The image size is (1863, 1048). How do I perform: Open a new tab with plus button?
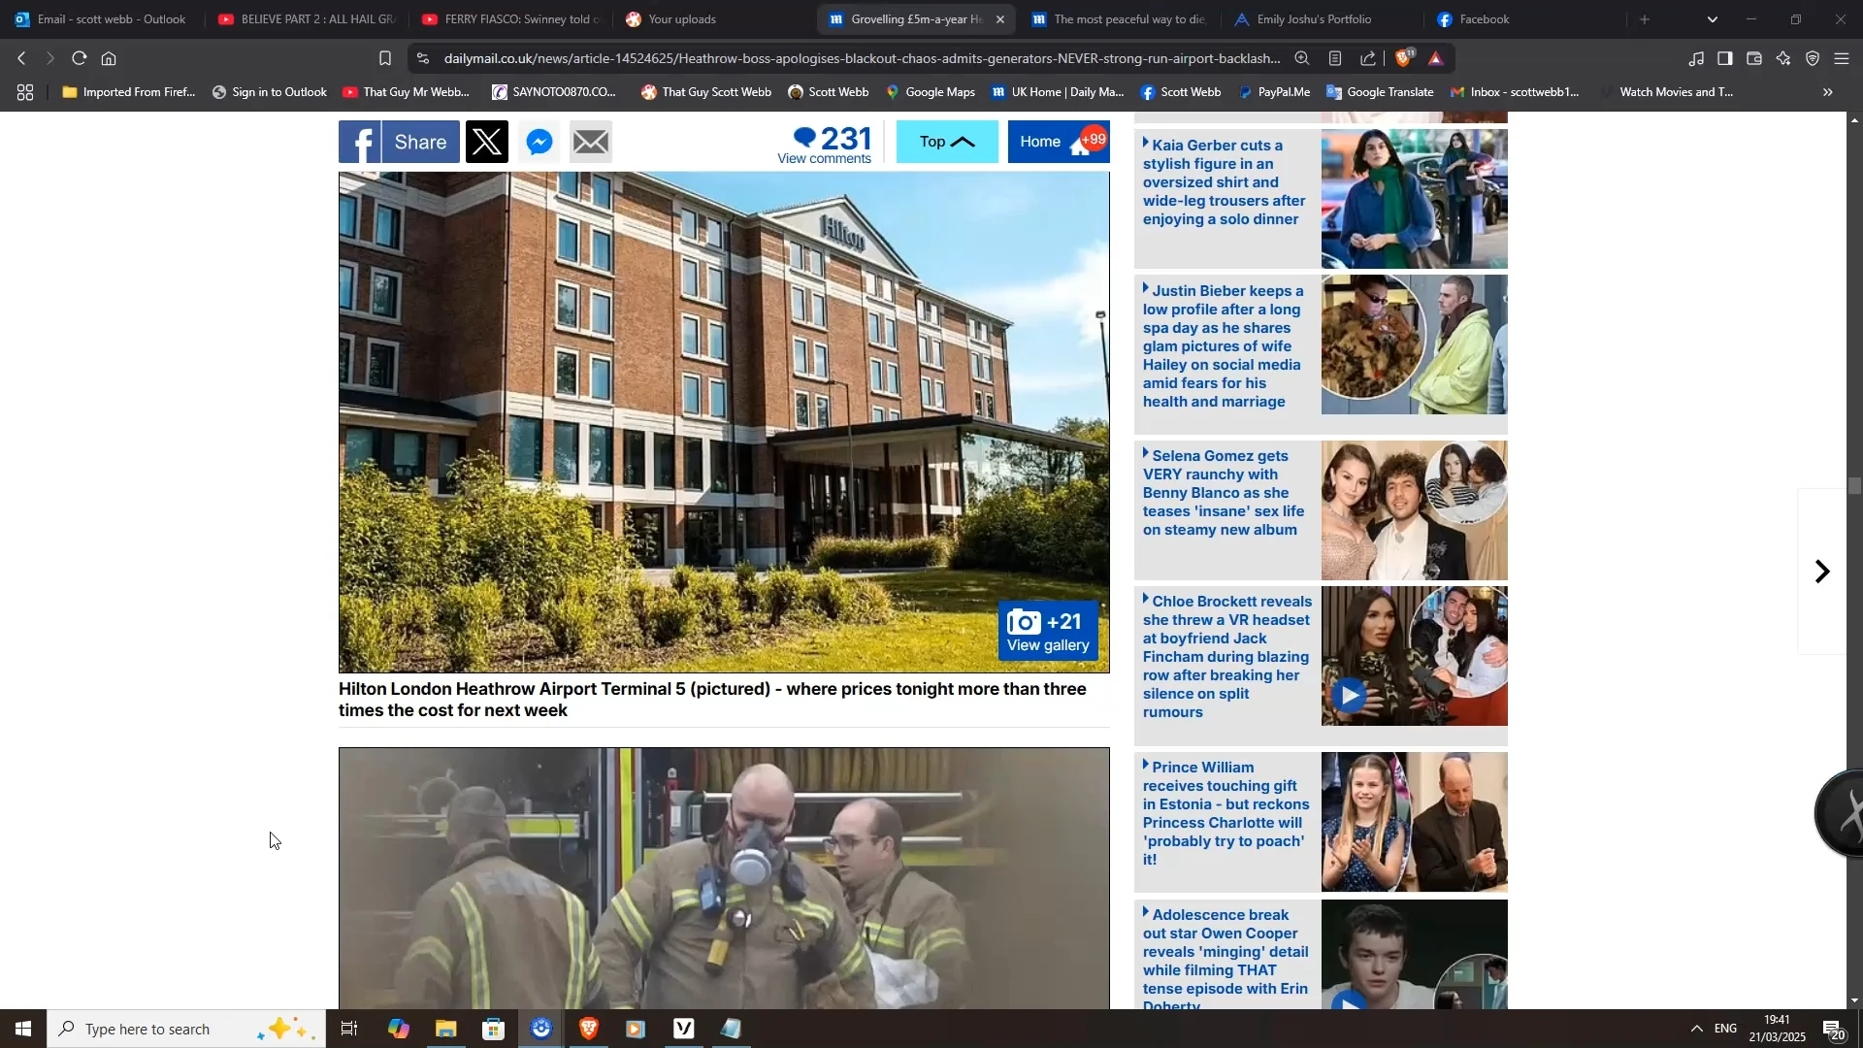1645,19
